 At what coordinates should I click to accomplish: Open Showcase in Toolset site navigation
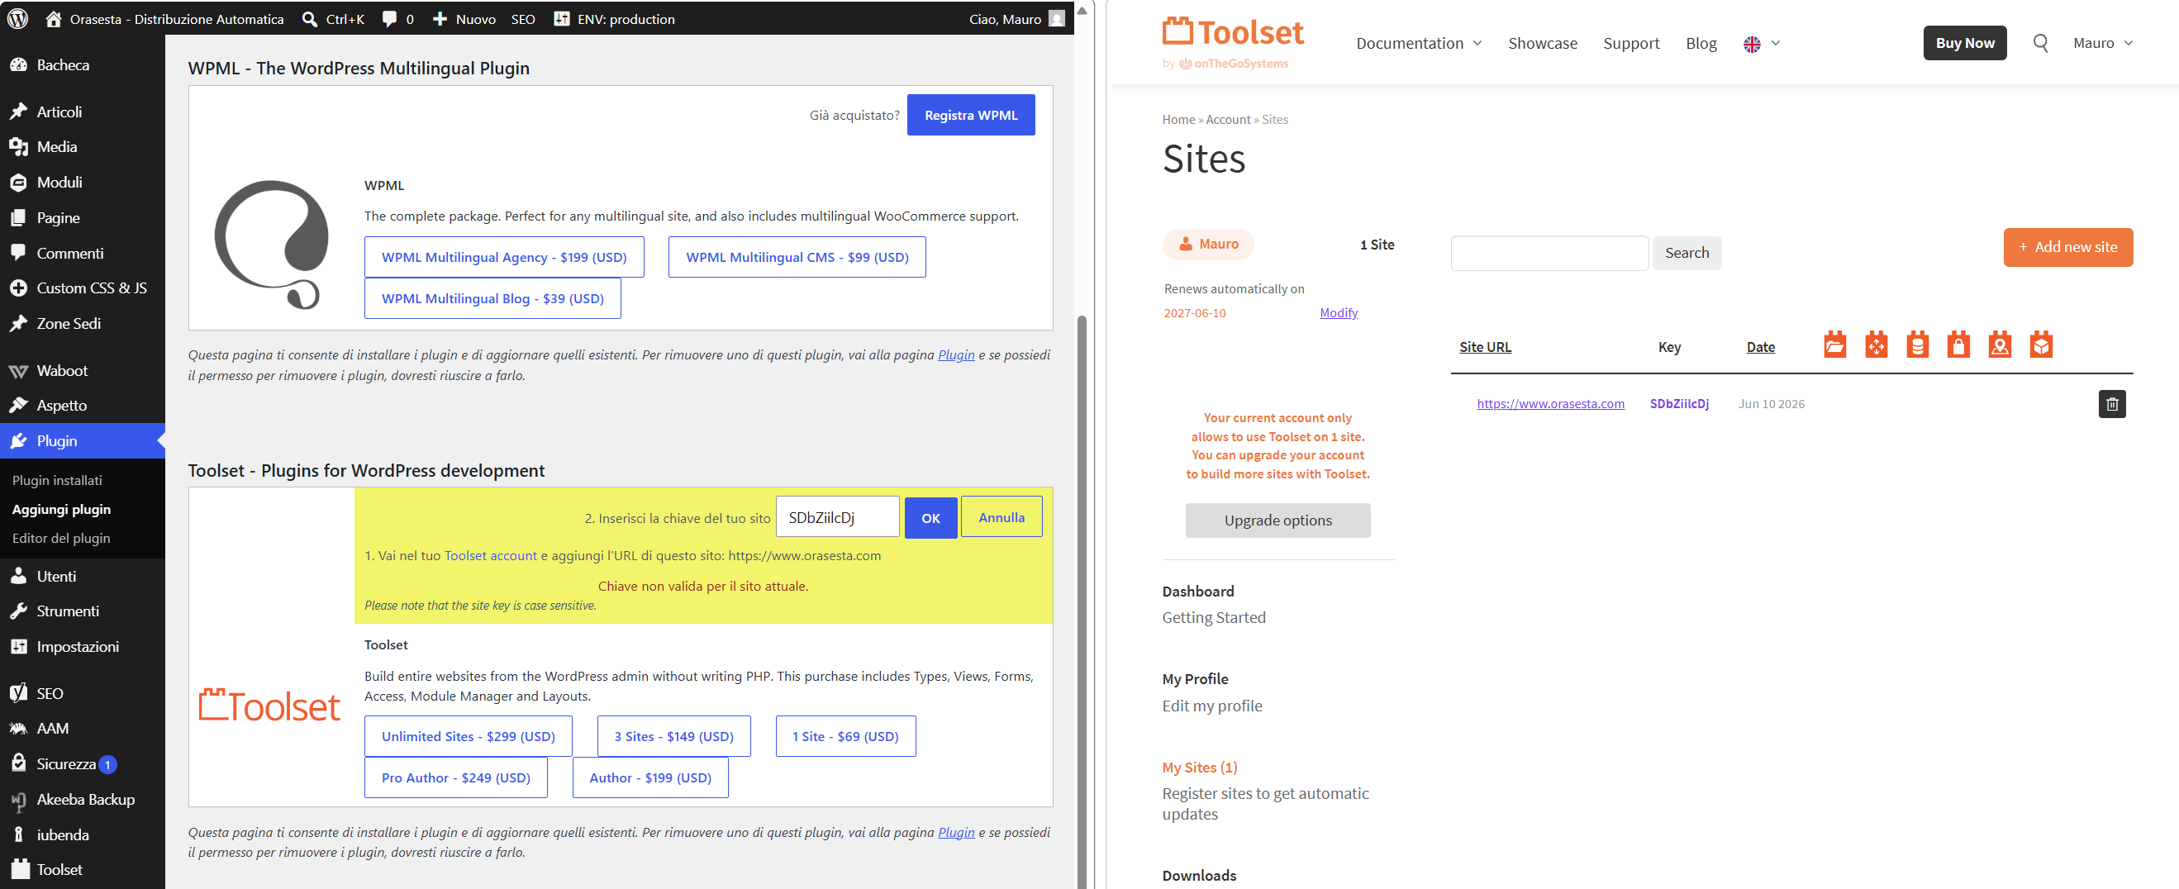click(x=1542, y=43)
